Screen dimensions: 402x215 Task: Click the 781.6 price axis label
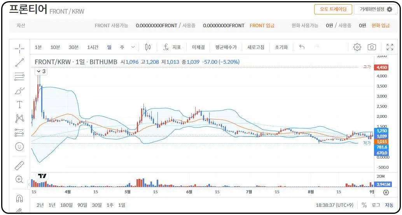(x=381, y=147)
